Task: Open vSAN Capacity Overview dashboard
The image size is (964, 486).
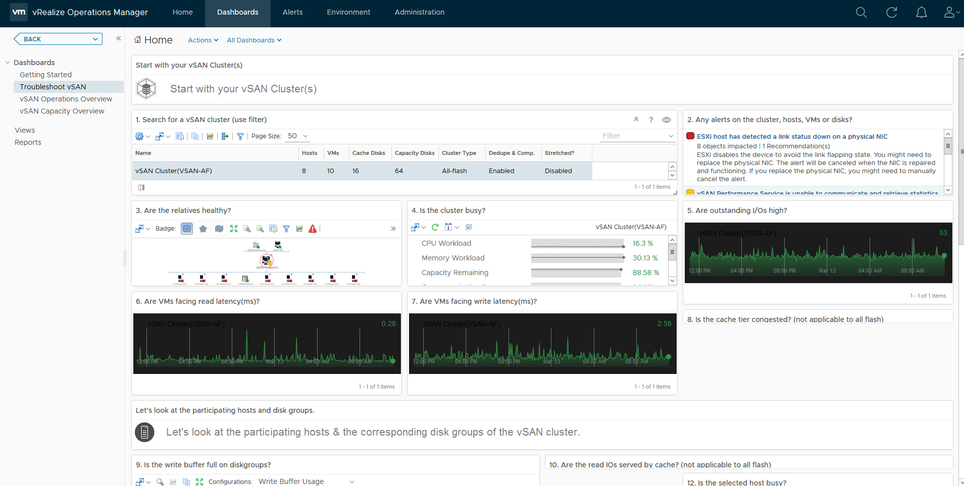Action: coord(62,111)
